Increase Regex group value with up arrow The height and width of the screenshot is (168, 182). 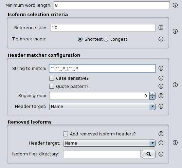click(x=152, y=94)
